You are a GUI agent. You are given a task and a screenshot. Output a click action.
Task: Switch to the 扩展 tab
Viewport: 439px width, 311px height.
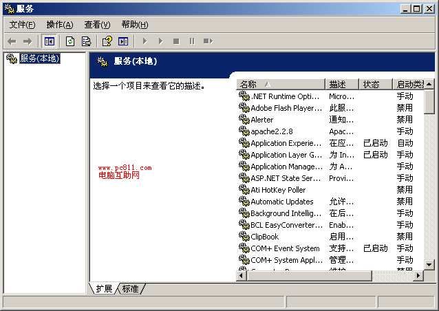click(104, 288)
